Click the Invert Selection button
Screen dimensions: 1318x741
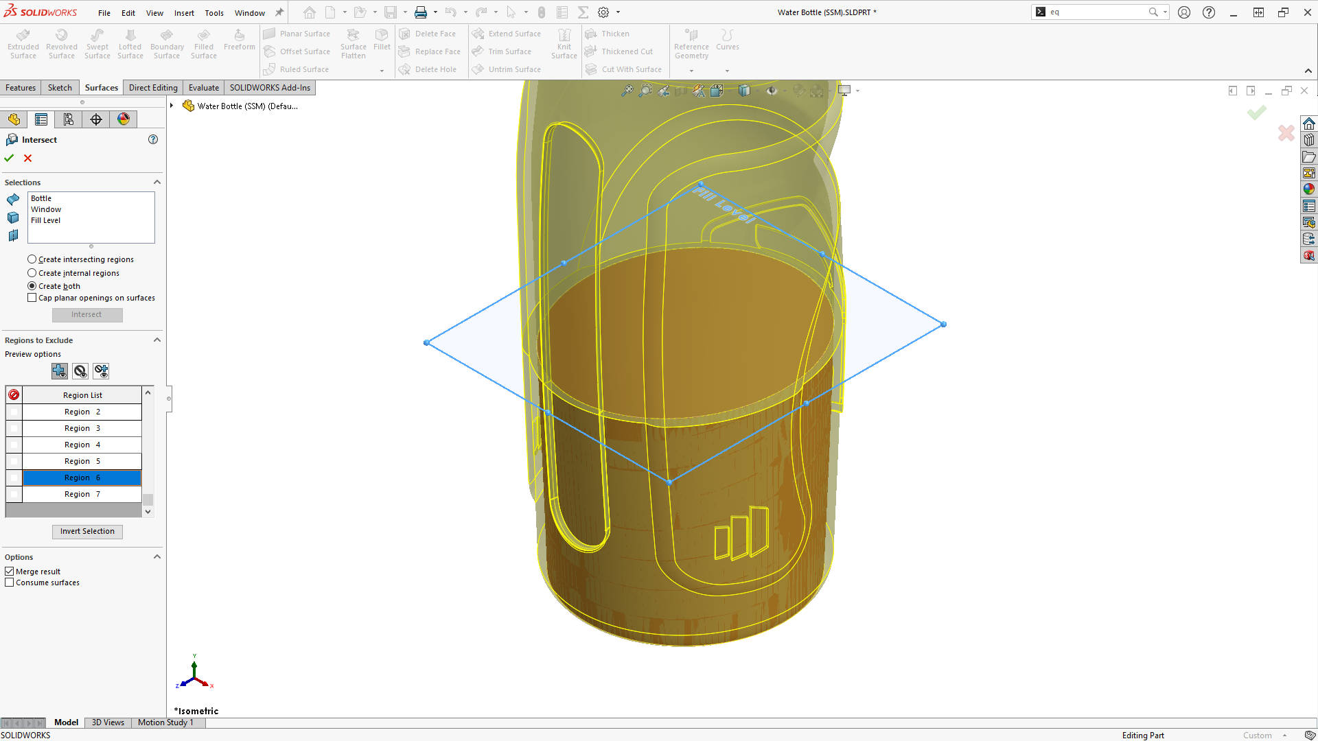point(86,531)
